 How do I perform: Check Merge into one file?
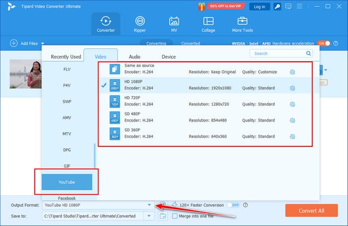(174, 216)
